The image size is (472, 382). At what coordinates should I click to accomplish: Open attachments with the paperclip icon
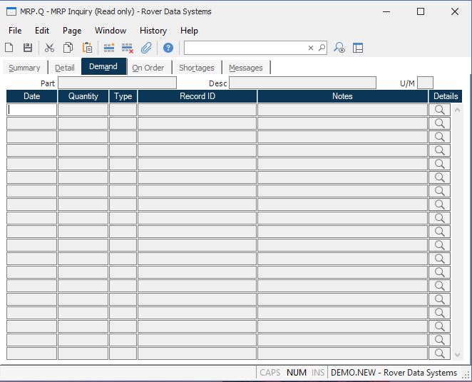tap(146, 48)
